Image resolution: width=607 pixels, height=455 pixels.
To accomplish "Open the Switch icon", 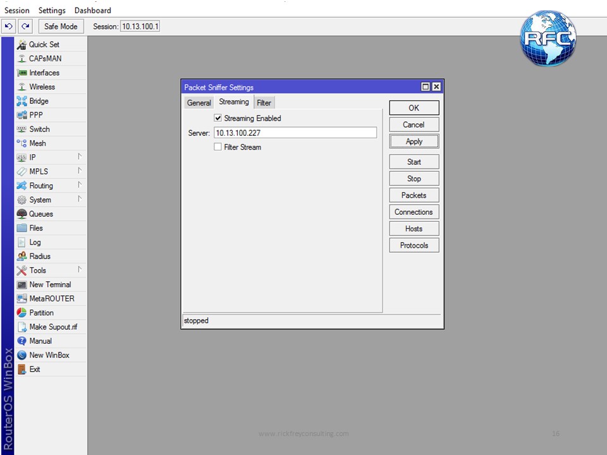I will 21,129.
